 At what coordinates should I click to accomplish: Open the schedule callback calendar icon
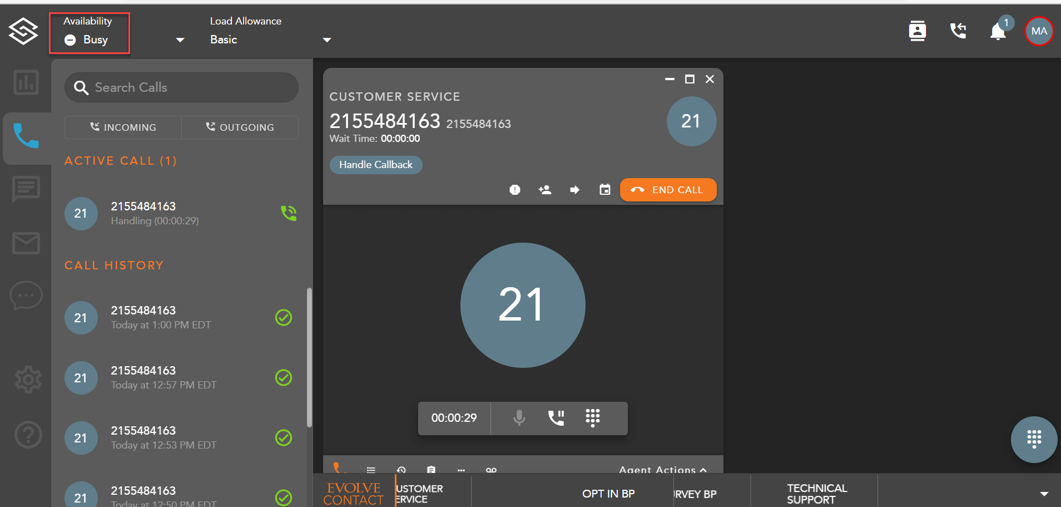(604, 190)
